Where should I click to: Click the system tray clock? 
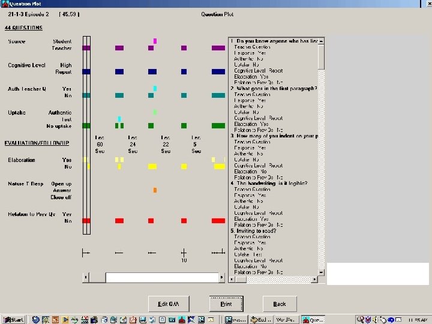click(418, 320)
